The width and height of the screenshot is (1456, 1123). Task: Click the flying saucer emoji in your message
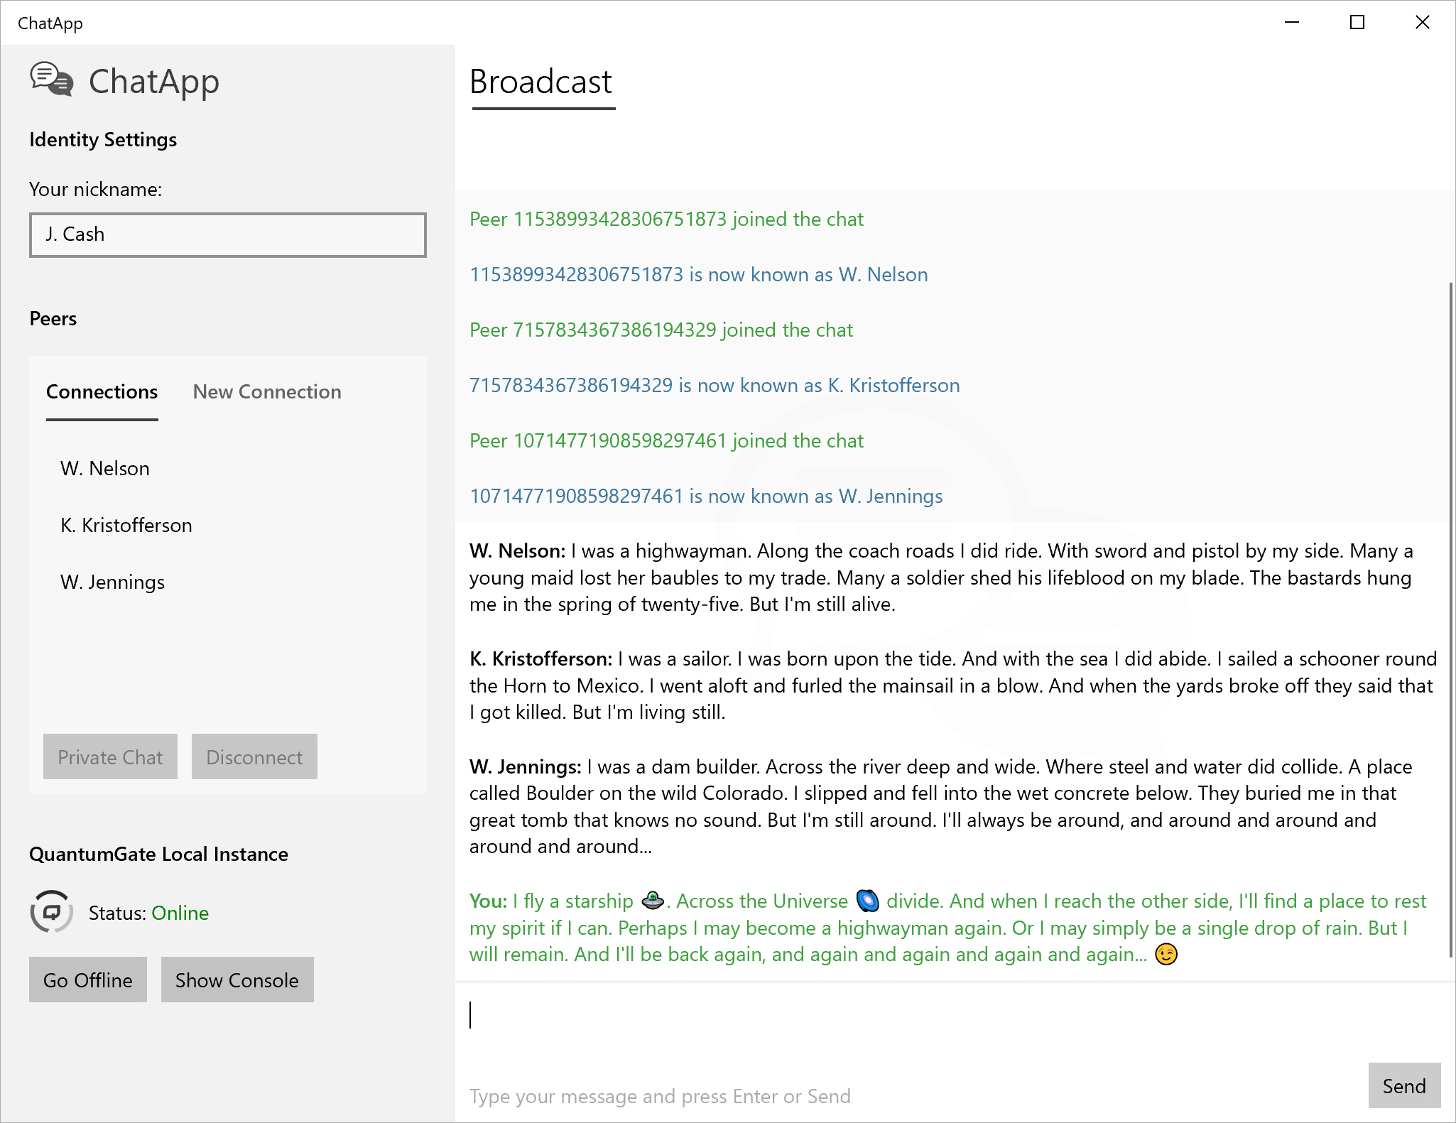[x=652, y=901]
